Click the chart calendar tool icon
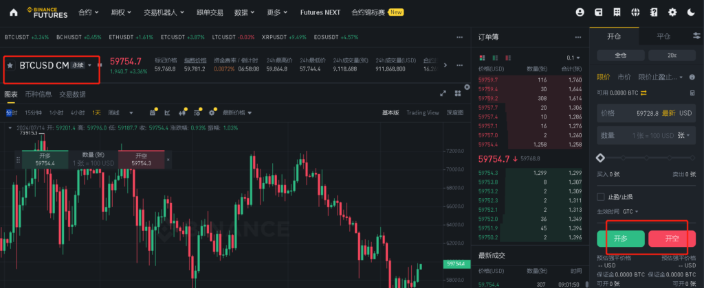Viewport: 704px width, 288px height. point(153,113)
